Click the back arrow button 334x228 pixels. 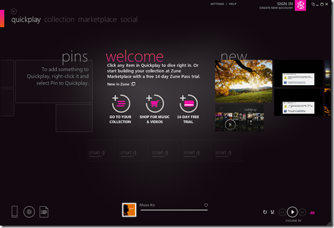[14, 11]
